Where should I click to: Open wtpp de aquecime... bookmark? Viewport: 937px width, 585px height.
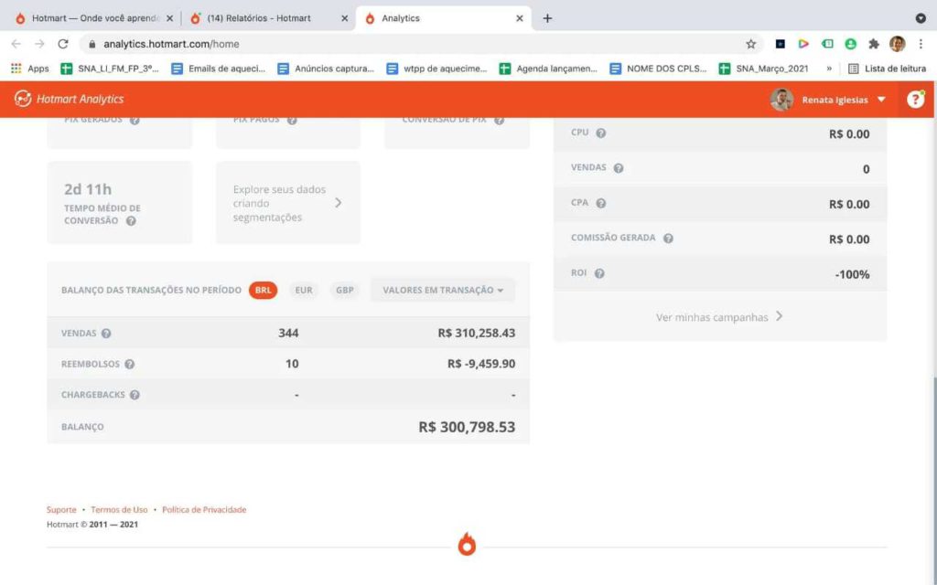pyautogui.click(x=436, y=69)
